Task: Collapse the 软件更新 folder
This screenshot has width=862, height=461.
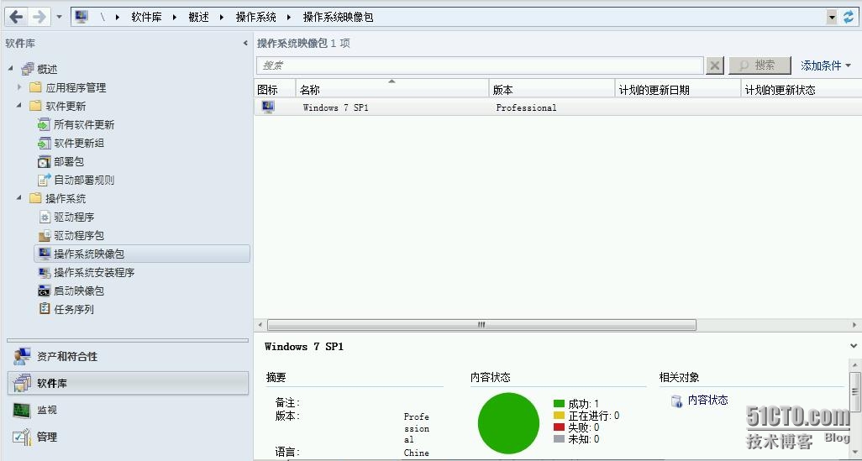Action: pyautogui.click(x=19, y=105)
